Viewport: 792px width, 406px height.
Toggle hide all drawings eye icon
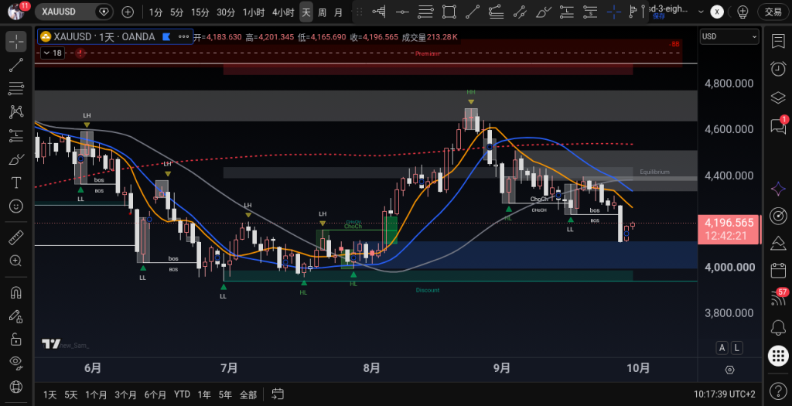[x=16, y=362]
